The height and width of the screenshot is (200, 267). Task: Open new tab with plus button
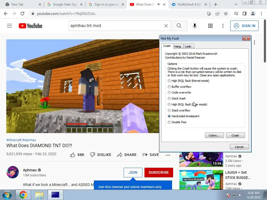[x=216, y=4]
